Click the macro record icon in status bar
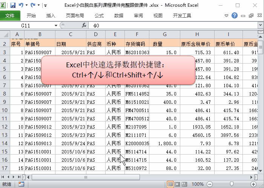The height and width of the screenshot is (188, 264). 21,184
